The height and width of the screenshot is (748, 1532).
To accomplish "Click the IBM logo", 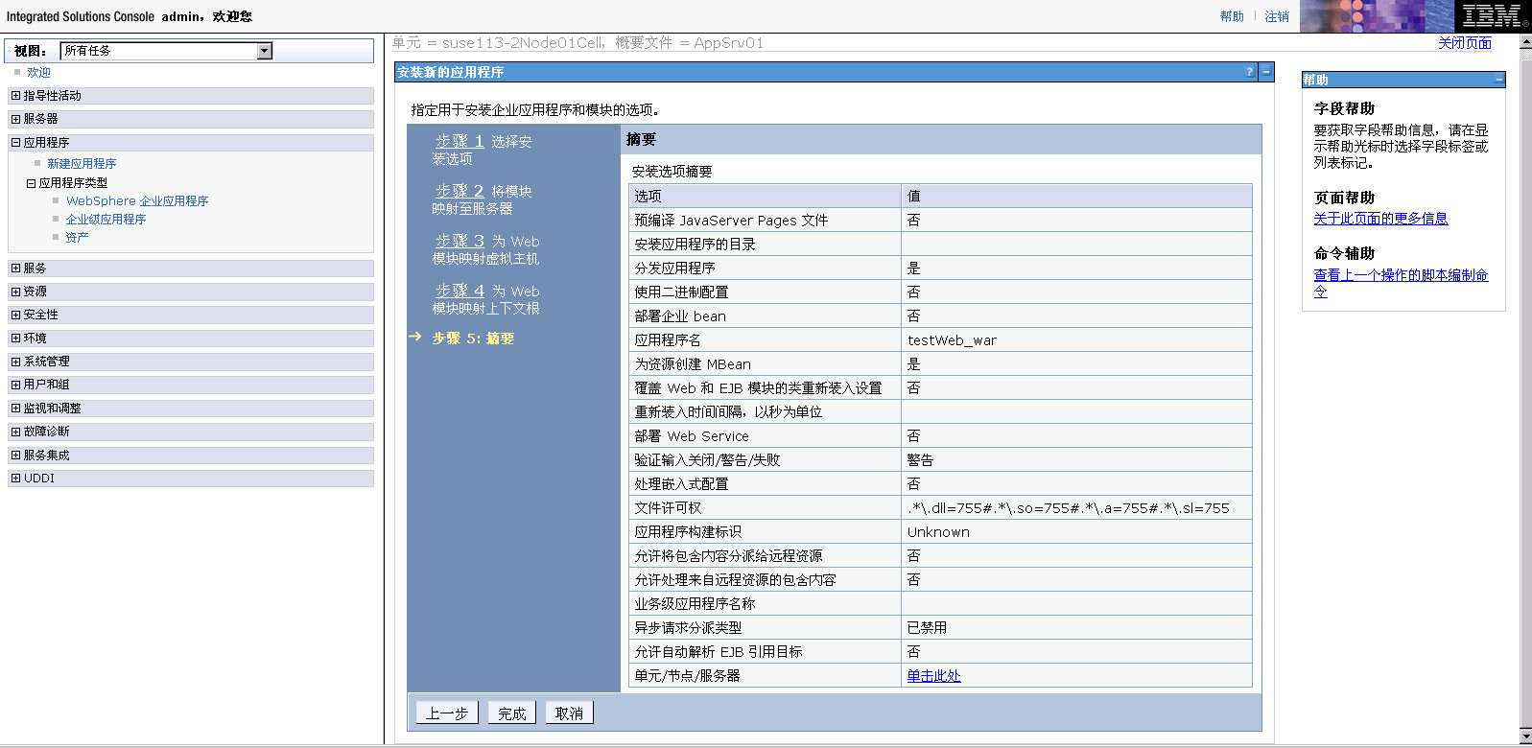I will click(x=1493, y=16).
